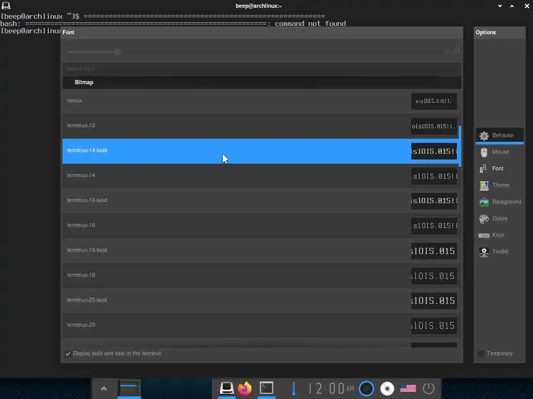533x399 pixels.
Task: Click the font list scrollbar
Action: [460, 146]
